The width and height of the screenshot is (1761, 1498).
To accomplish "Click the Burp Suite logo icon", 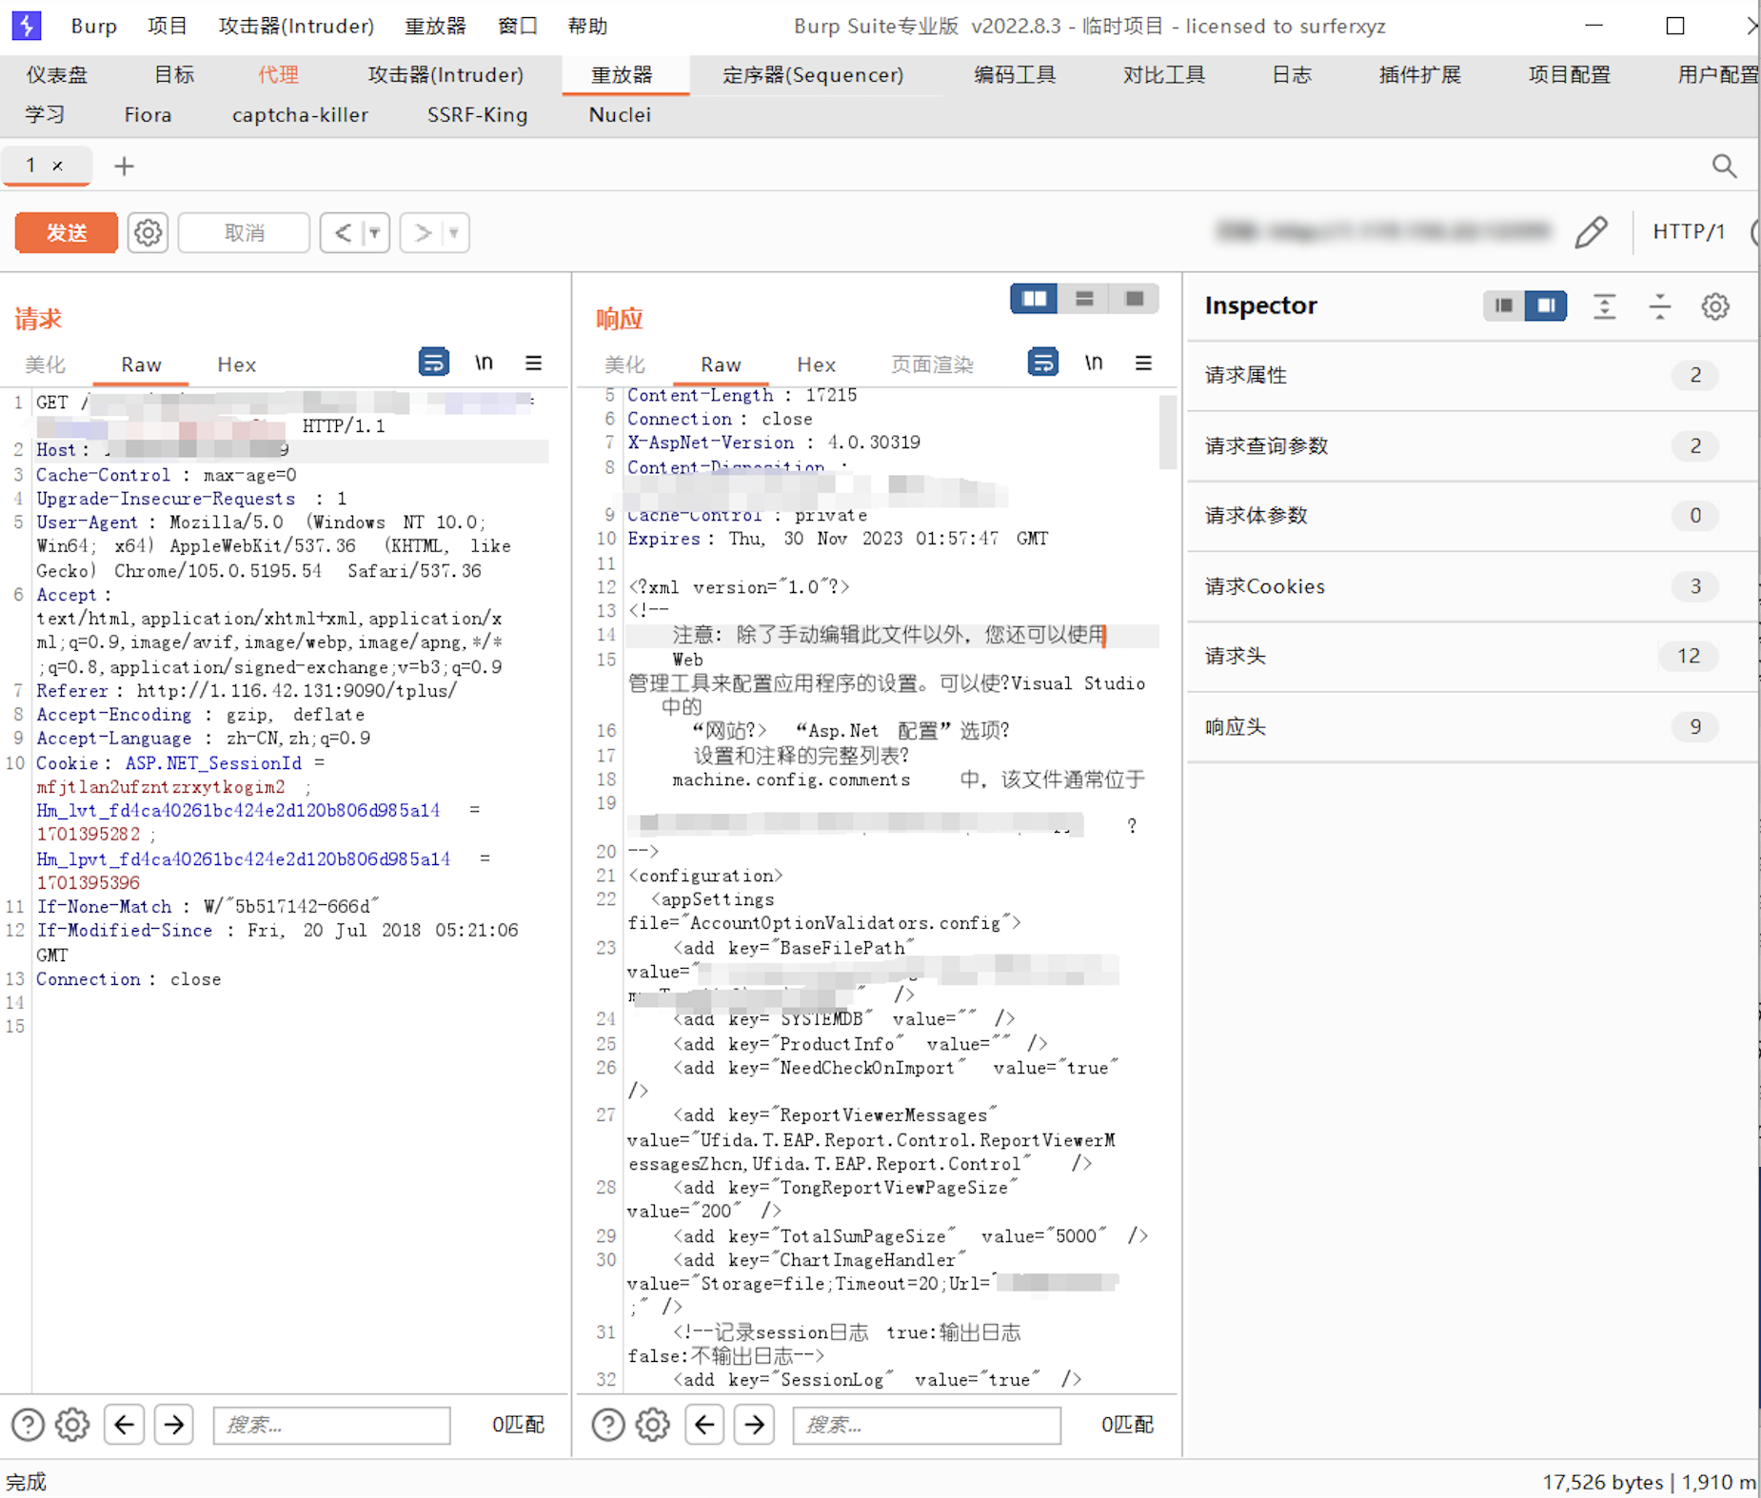I will (x=27, y=26).
